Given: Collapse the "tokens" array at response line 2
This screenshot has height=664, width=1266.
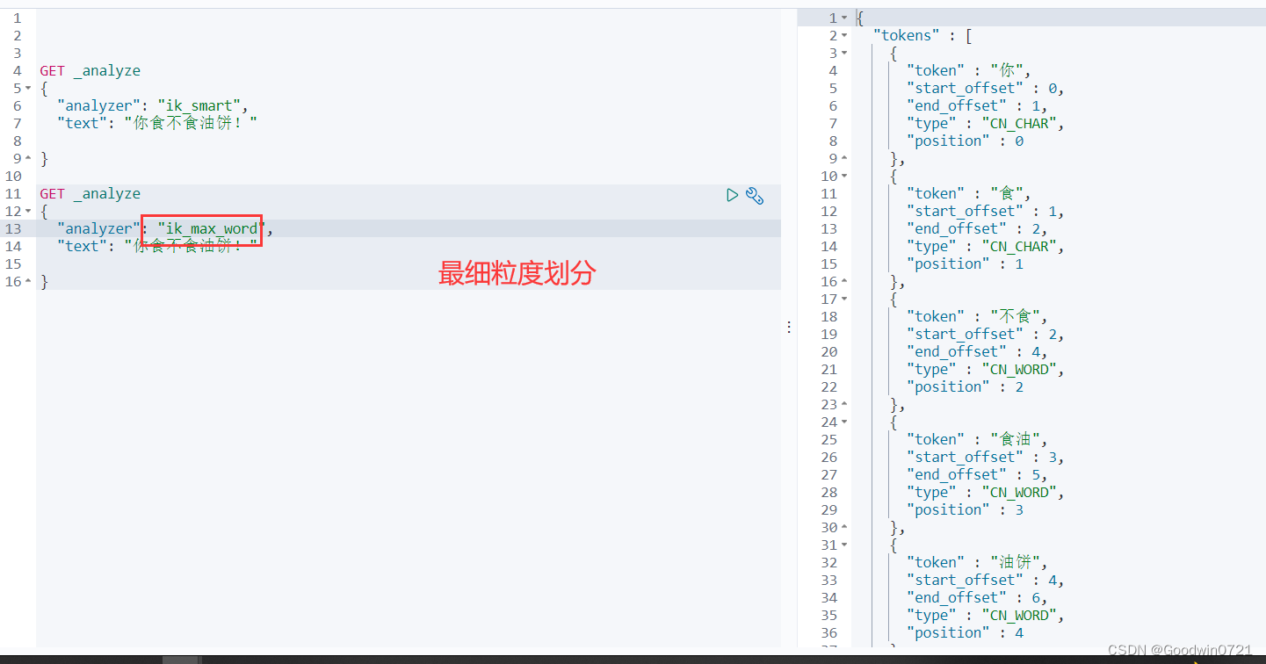Looking at the screenshot, I should pyautogui.click(x=844, y=35).
